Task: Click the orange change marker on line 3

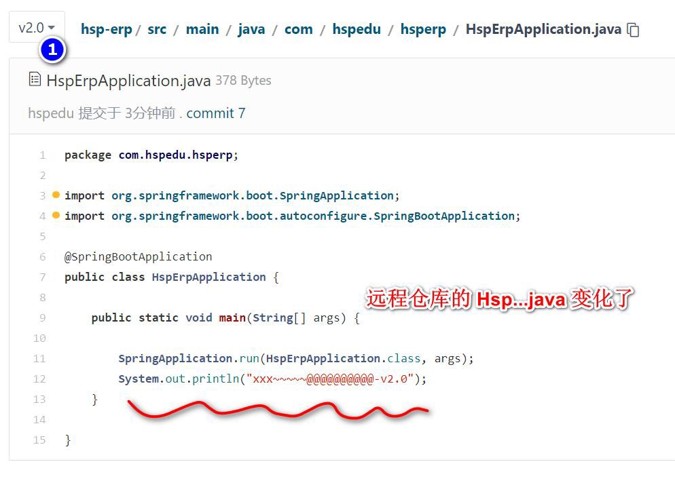Action: (x=56, y=195)
